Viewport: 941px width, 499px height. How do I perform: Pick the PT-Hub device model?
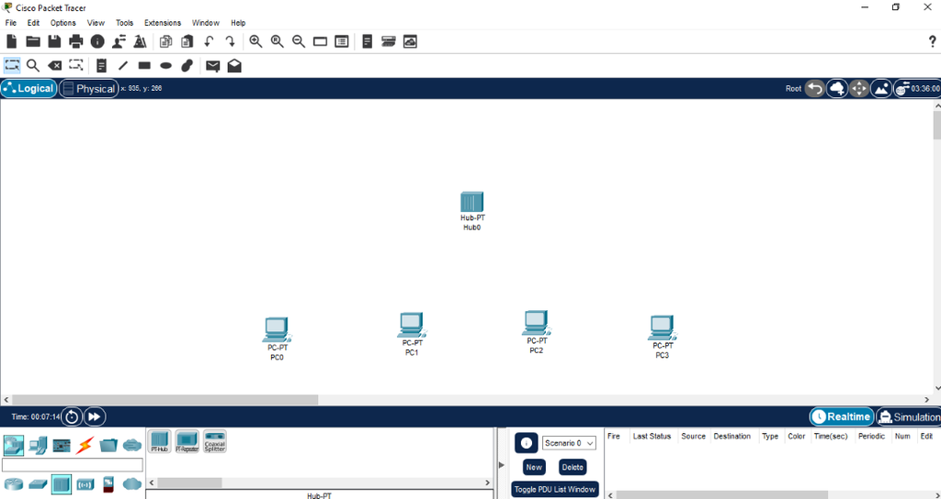[x=160, y=441]
